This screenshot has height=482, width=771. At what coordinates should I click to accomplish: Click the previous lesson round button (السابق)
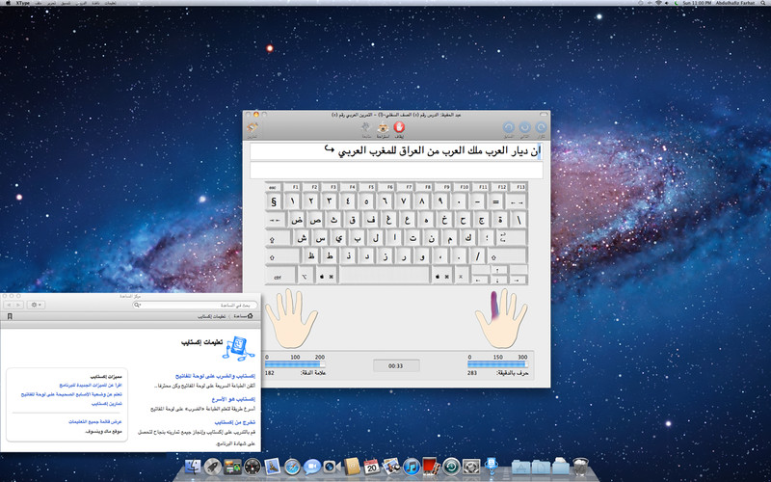pos(509,128)
